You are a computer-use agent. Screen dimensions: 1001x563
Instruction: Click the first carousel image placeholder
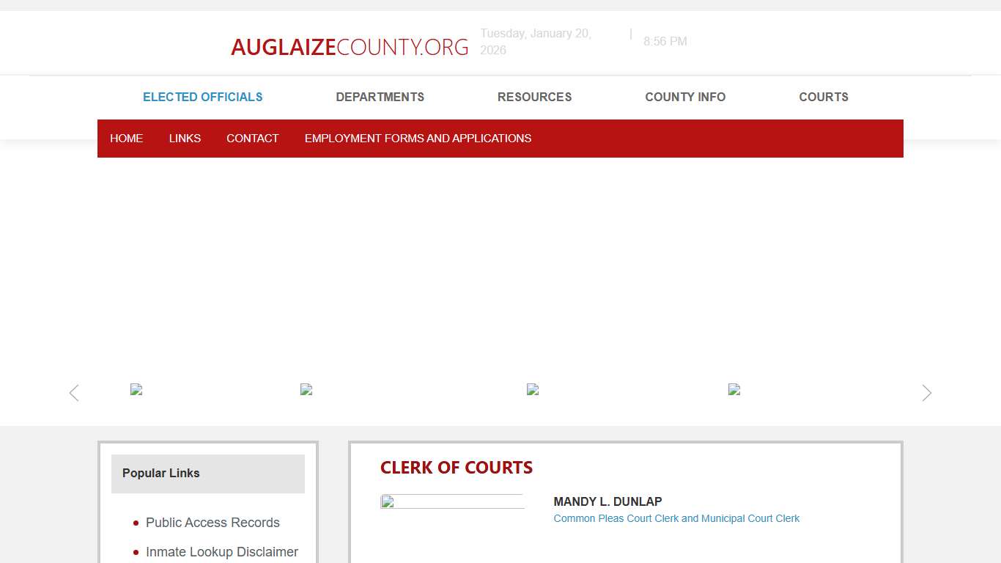(136, 389)
